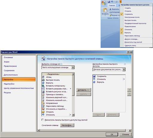The image size is (153, 138).
Task: Click the move up arrow button
Action: coord(129,90)
